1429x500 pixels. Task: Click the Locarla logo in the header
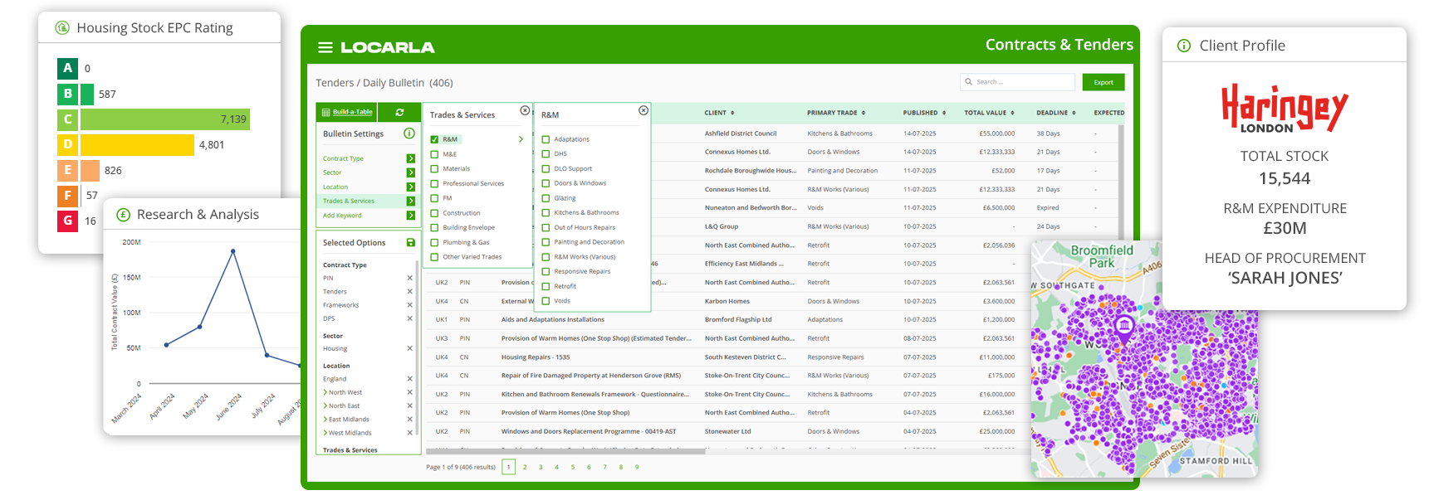click(x=387, y=47)
